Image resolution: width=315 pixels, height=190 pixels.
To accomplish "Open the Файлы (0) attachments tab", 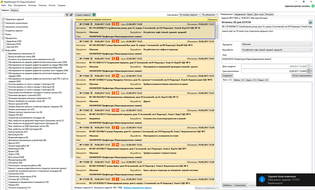I will [239, 80].
